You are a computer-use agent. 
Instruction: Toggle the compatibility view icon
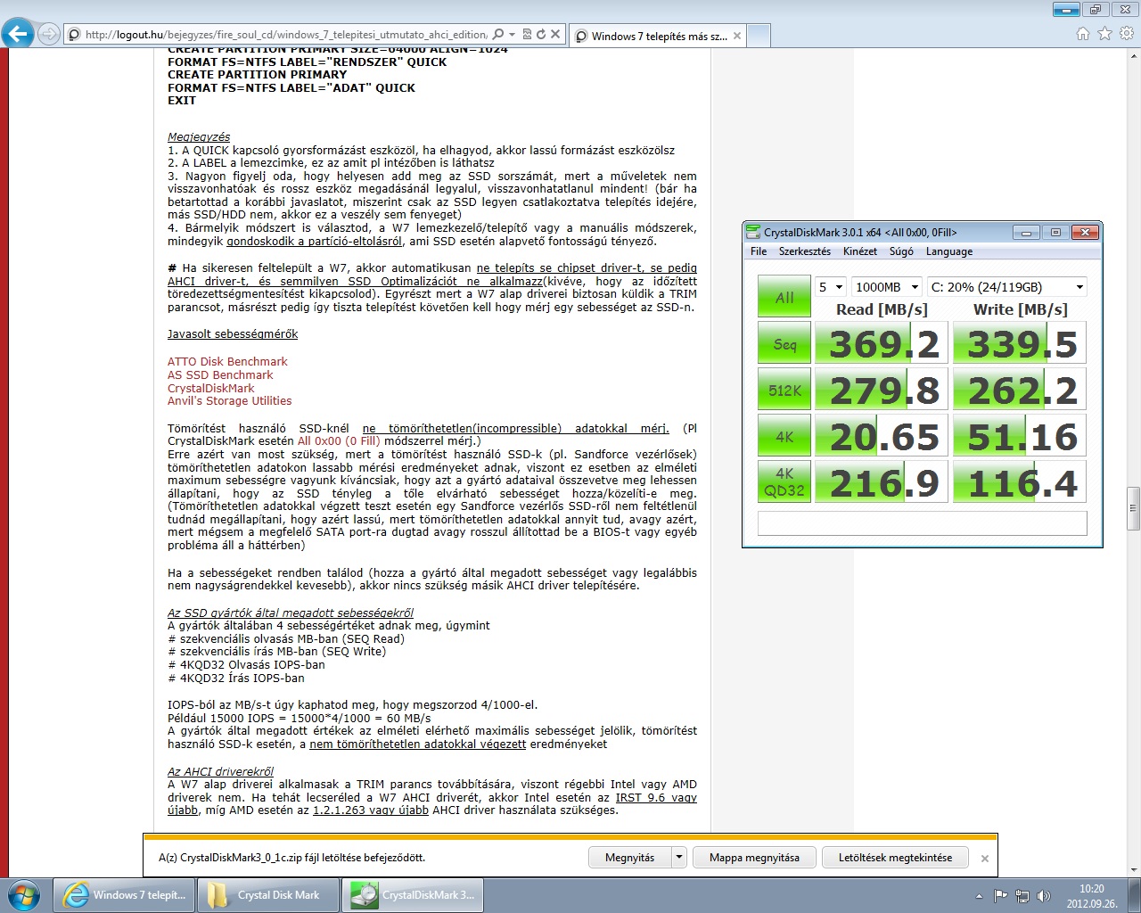point(527,35)
